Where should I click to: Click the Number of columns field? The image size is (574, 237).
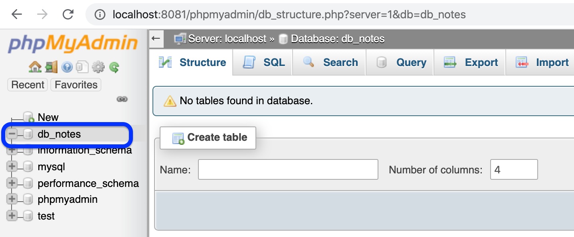(514, 169)
